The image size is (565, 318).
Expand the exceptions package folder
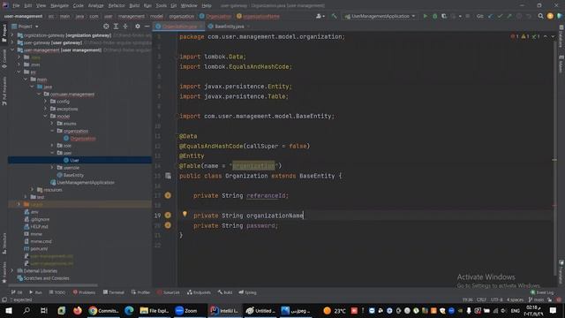point(45,109)
